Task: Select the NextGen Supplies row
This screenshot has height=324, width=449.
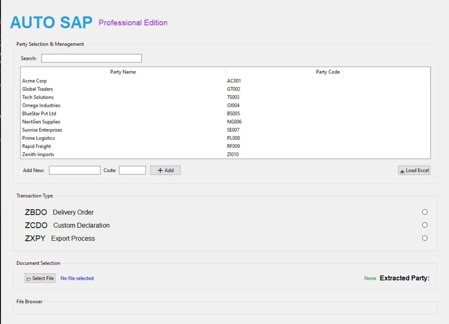Action: coord(225,122)
